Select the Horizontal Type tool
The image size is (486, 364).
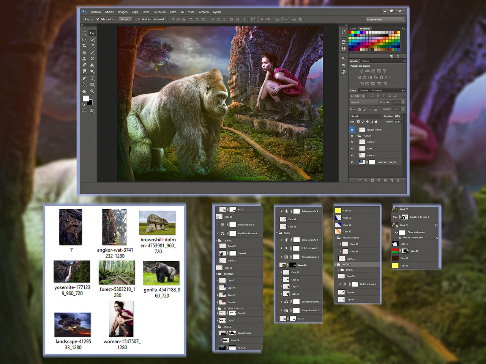92,78
